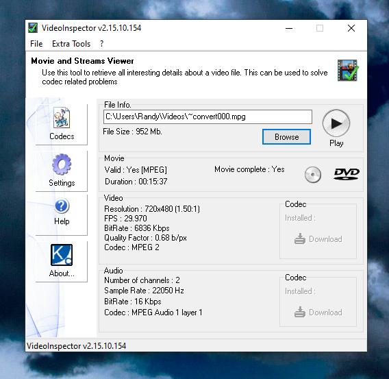
Task: Click VideoInspector title bar app icon
Action: 33,28
